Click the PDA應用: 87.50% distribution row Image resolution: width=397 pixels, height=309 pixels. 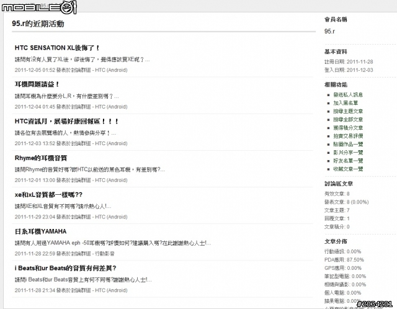click(x=344, y=260)
